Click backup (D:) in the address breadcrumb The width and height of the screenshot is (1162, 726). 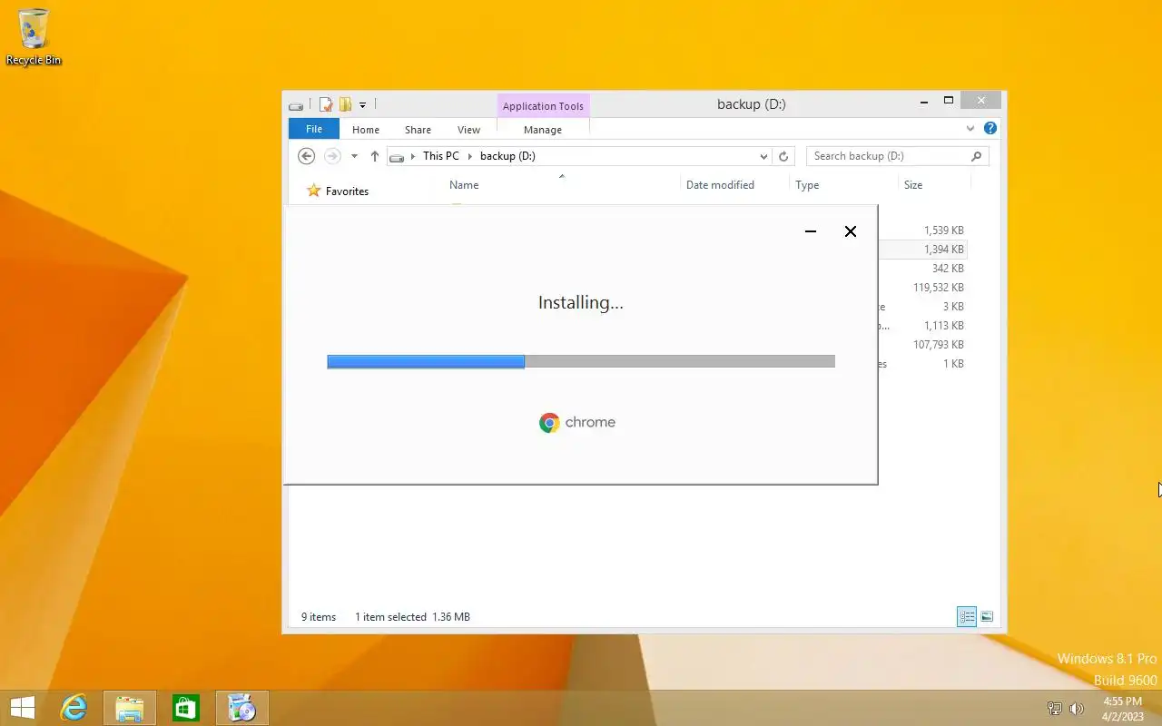507,156
